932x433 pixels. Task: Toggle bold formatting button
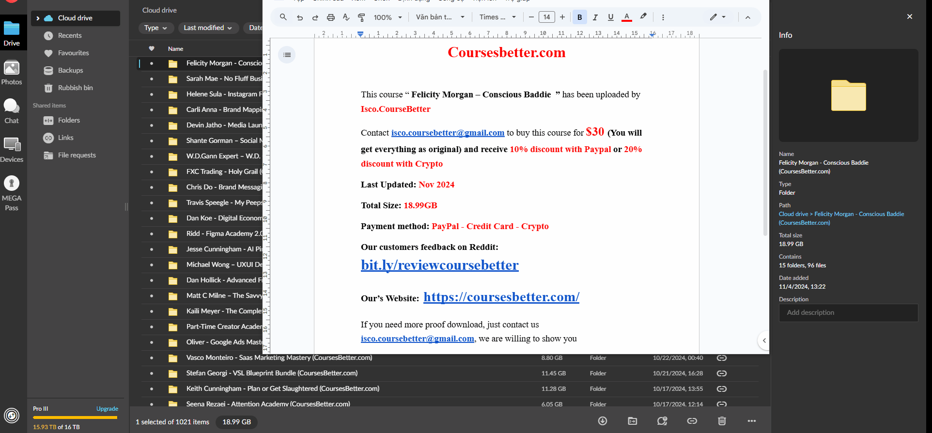[x=579, y=17]
